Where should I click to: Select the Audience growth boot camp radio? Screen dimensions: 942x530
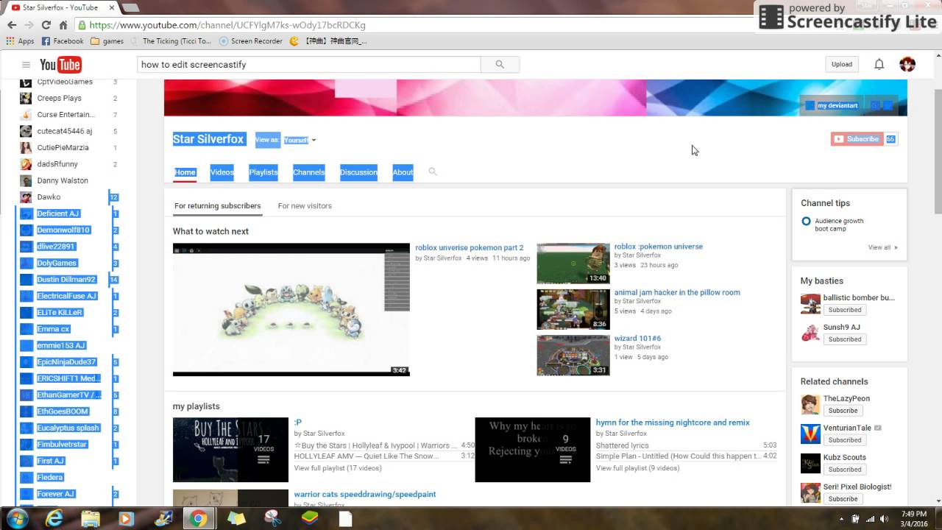(806, 221)
